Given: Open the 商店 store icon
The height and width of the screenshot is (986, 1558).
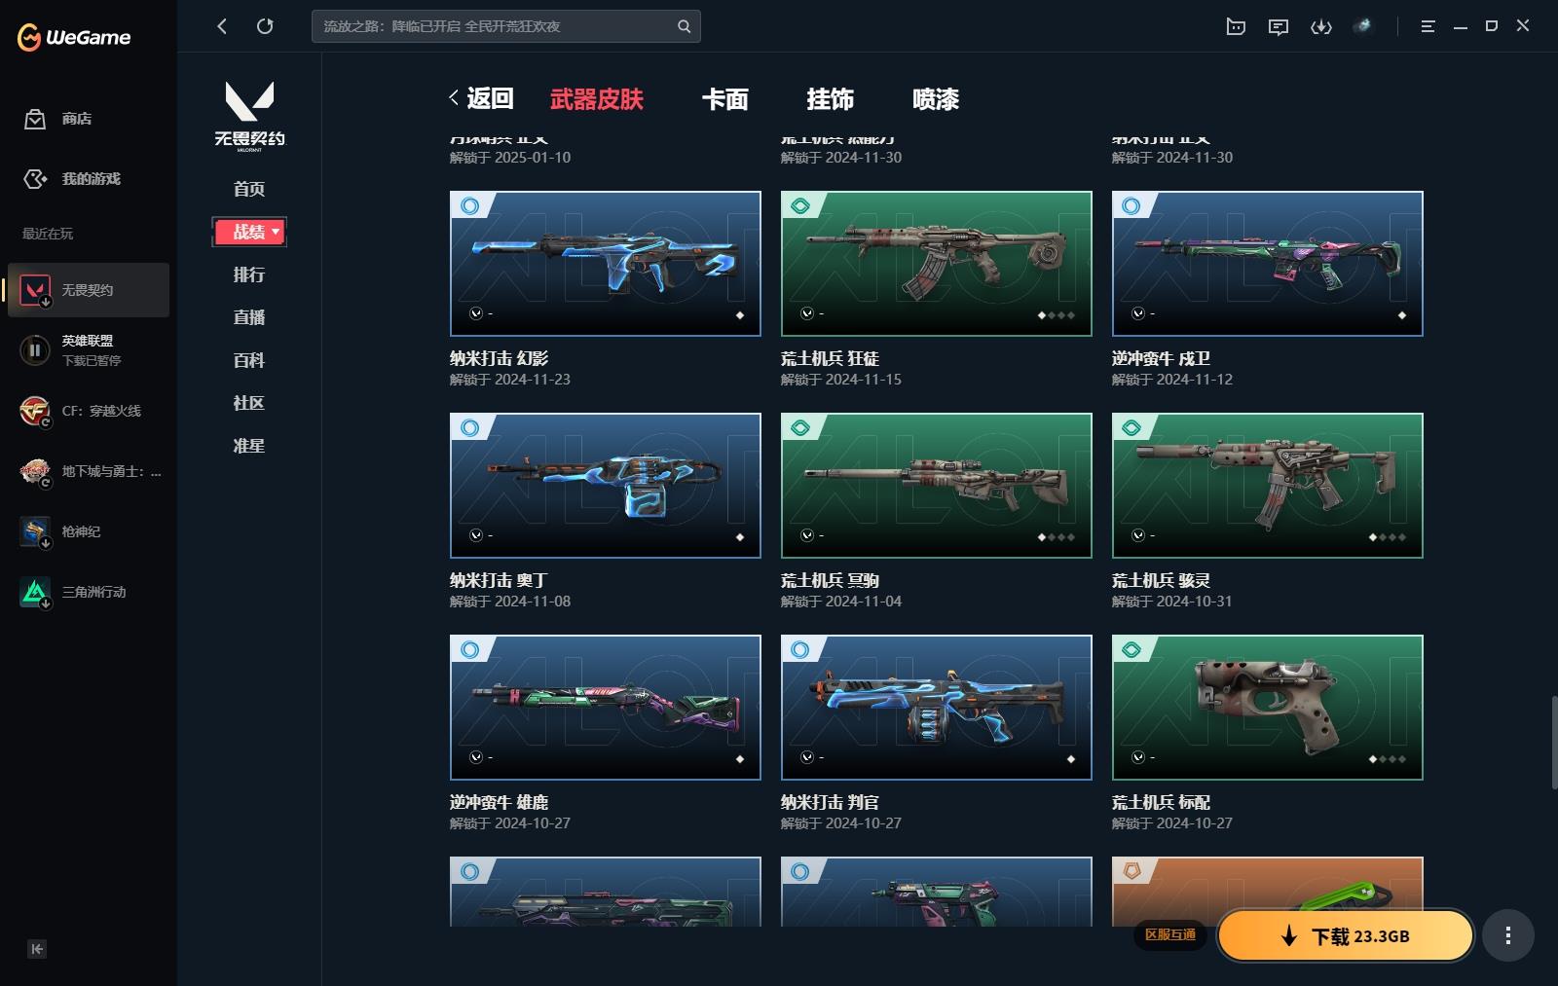Looking at the screenshot, I should [x=35, y=119].
